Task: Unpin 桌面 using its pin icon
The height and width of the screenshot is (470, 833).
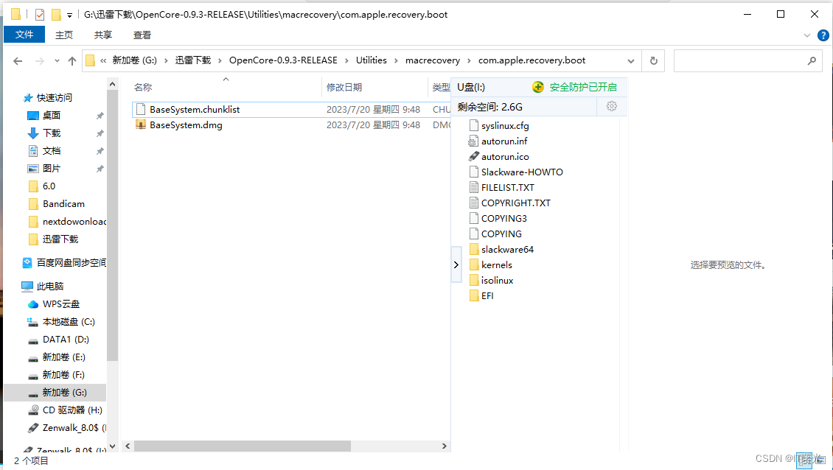Action: click(100, 116)
